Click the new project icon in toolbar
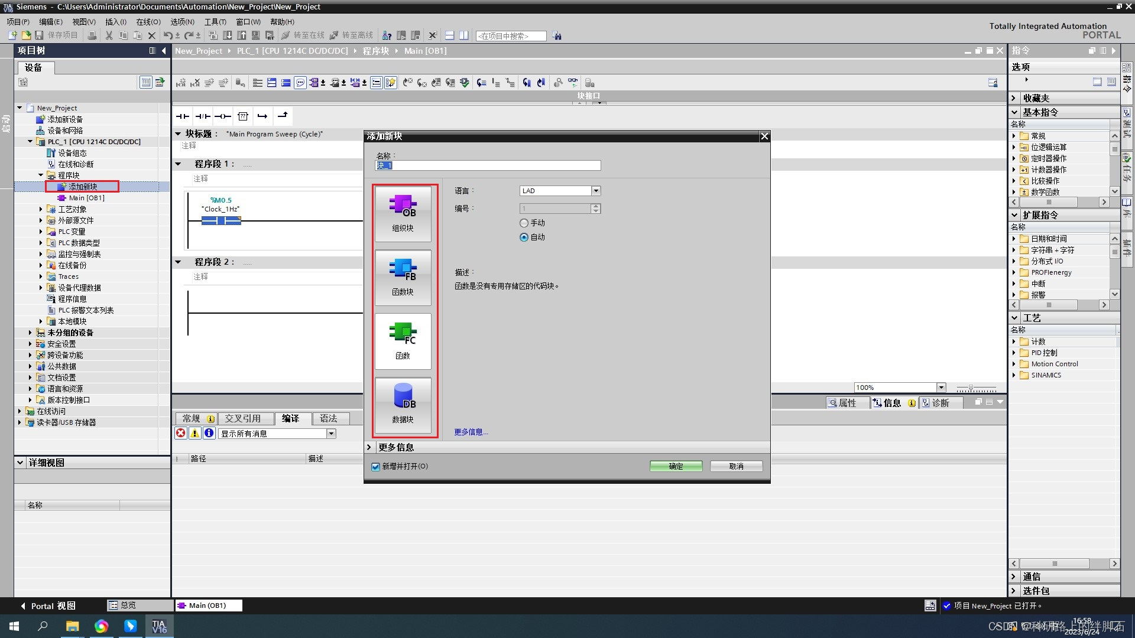The height and width of the screenshot is (638, 1135). click(12, 35)
